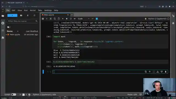Restart kernel and run all cells
Viewport: 176px width, 99px height.
75,19
